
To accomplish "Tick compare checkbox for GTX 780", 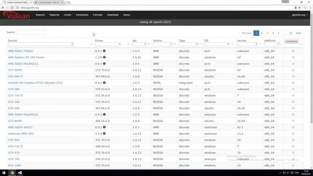I will click(293, 102).
